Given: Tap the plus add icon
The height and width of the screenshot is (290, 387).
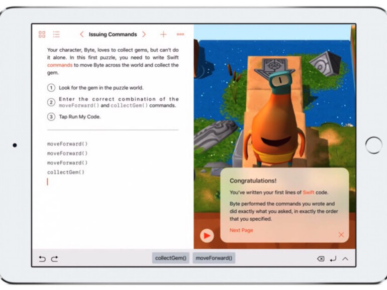Looking at the screenshot, I should pyautogui.click(x=163, y=34).
